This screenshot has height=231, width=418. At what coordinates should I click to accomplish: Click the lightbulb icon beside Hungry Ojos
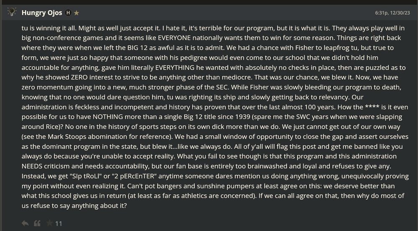pyautogui.click(x=12, y=13)
